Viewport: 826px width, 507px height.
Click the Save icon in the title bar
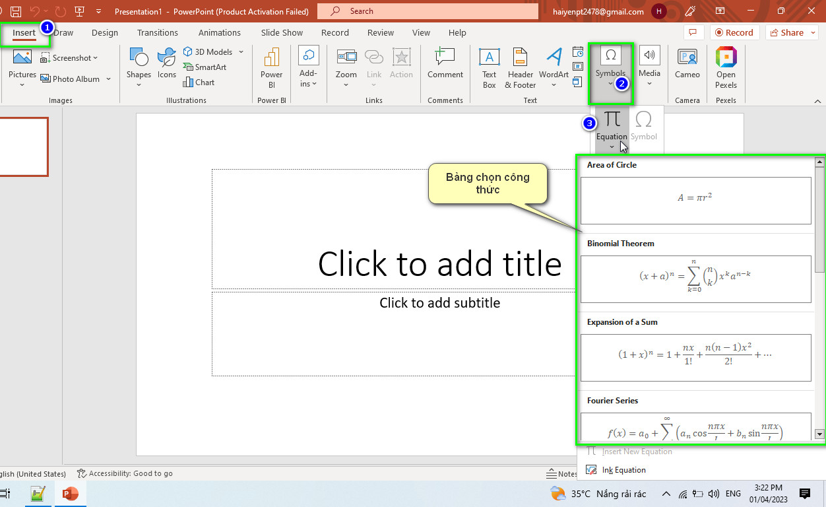(16, 11)
